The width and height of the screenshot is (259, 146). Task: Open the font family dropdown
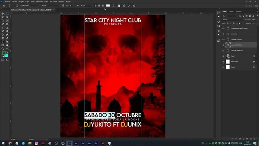[30, 6]
